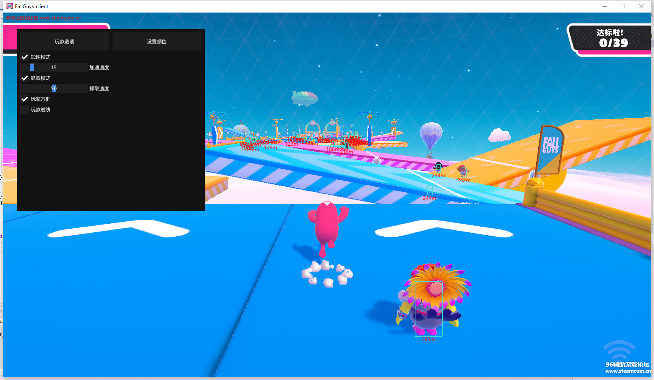Open the 玩家选项 tab

pos(65,42)
